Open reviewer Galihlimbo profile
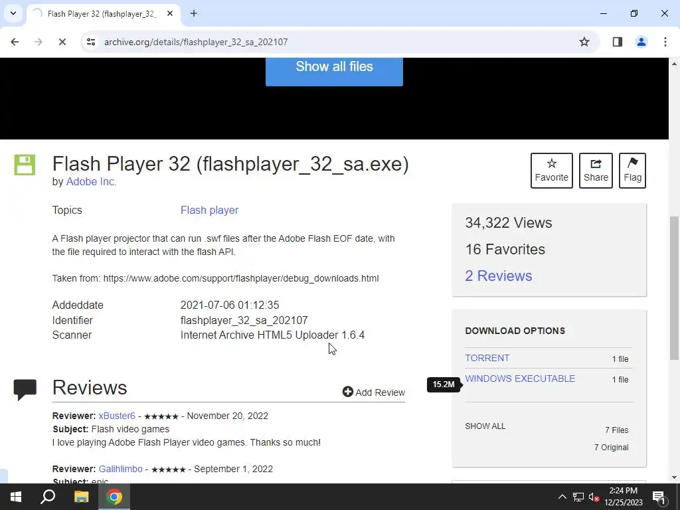The width and height of the screenshot is (680, 510). pyautogui.click(x=121, y=469)
